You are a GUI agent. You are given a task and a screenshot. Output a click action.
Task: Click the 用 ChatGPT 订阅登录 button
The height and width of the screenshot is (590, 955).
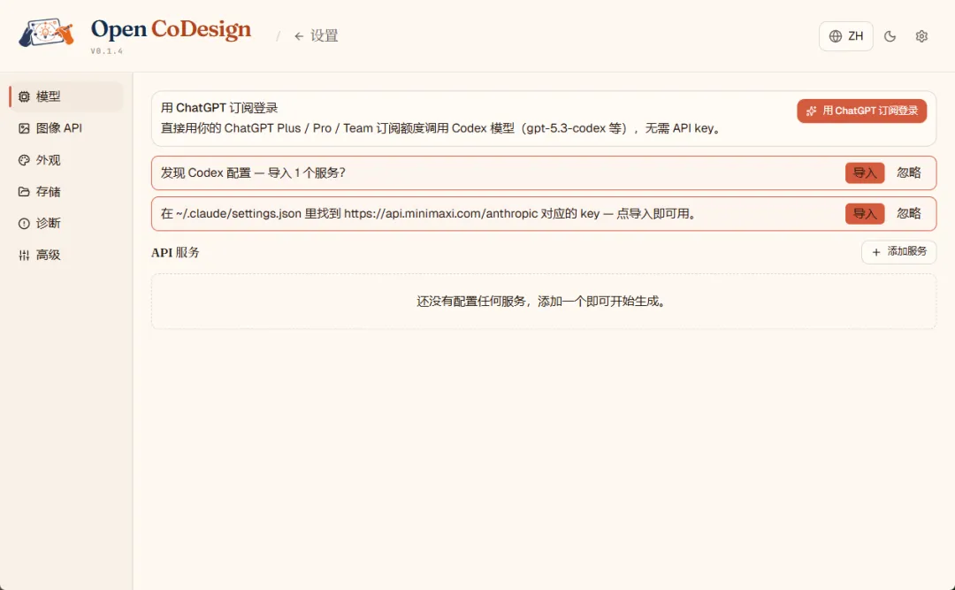point(861,111)
